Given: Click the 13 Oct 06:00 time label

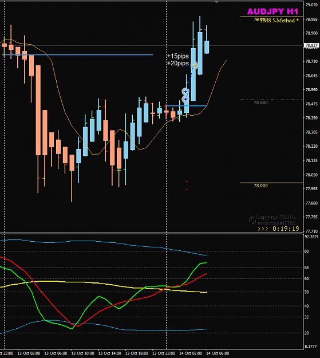Looking at the screenshot, I should click(x=56, y=353).
